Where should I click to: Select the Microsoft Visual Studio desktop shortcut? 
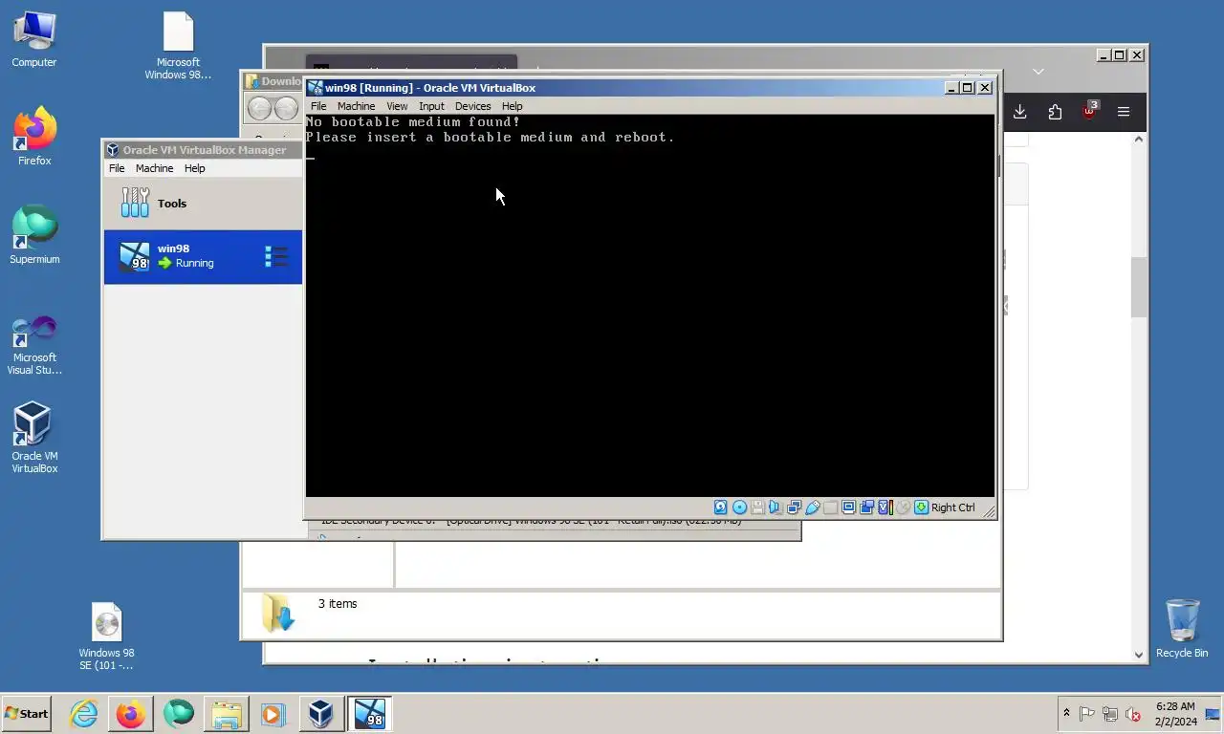(34, 345)
